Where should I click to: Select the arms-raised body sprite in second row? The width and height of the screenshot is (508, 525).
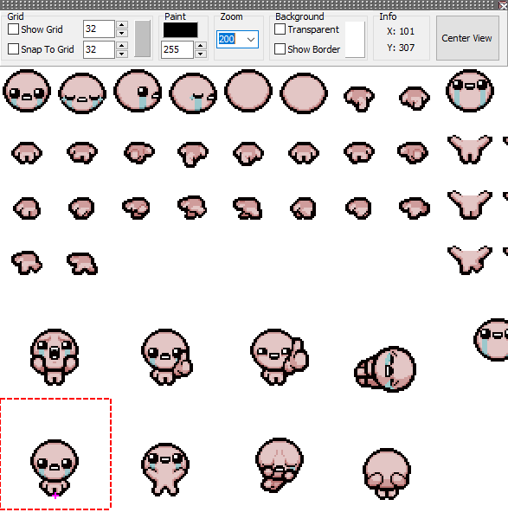tap(470, 150)
